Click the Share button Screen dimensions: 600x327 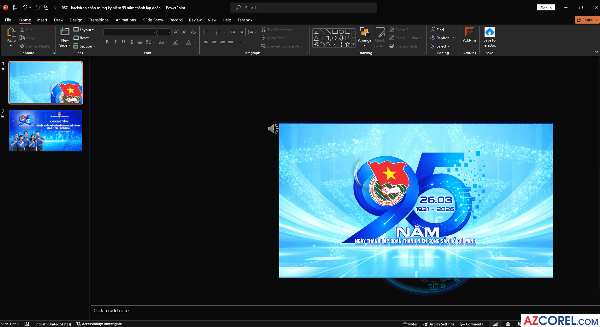585,20
